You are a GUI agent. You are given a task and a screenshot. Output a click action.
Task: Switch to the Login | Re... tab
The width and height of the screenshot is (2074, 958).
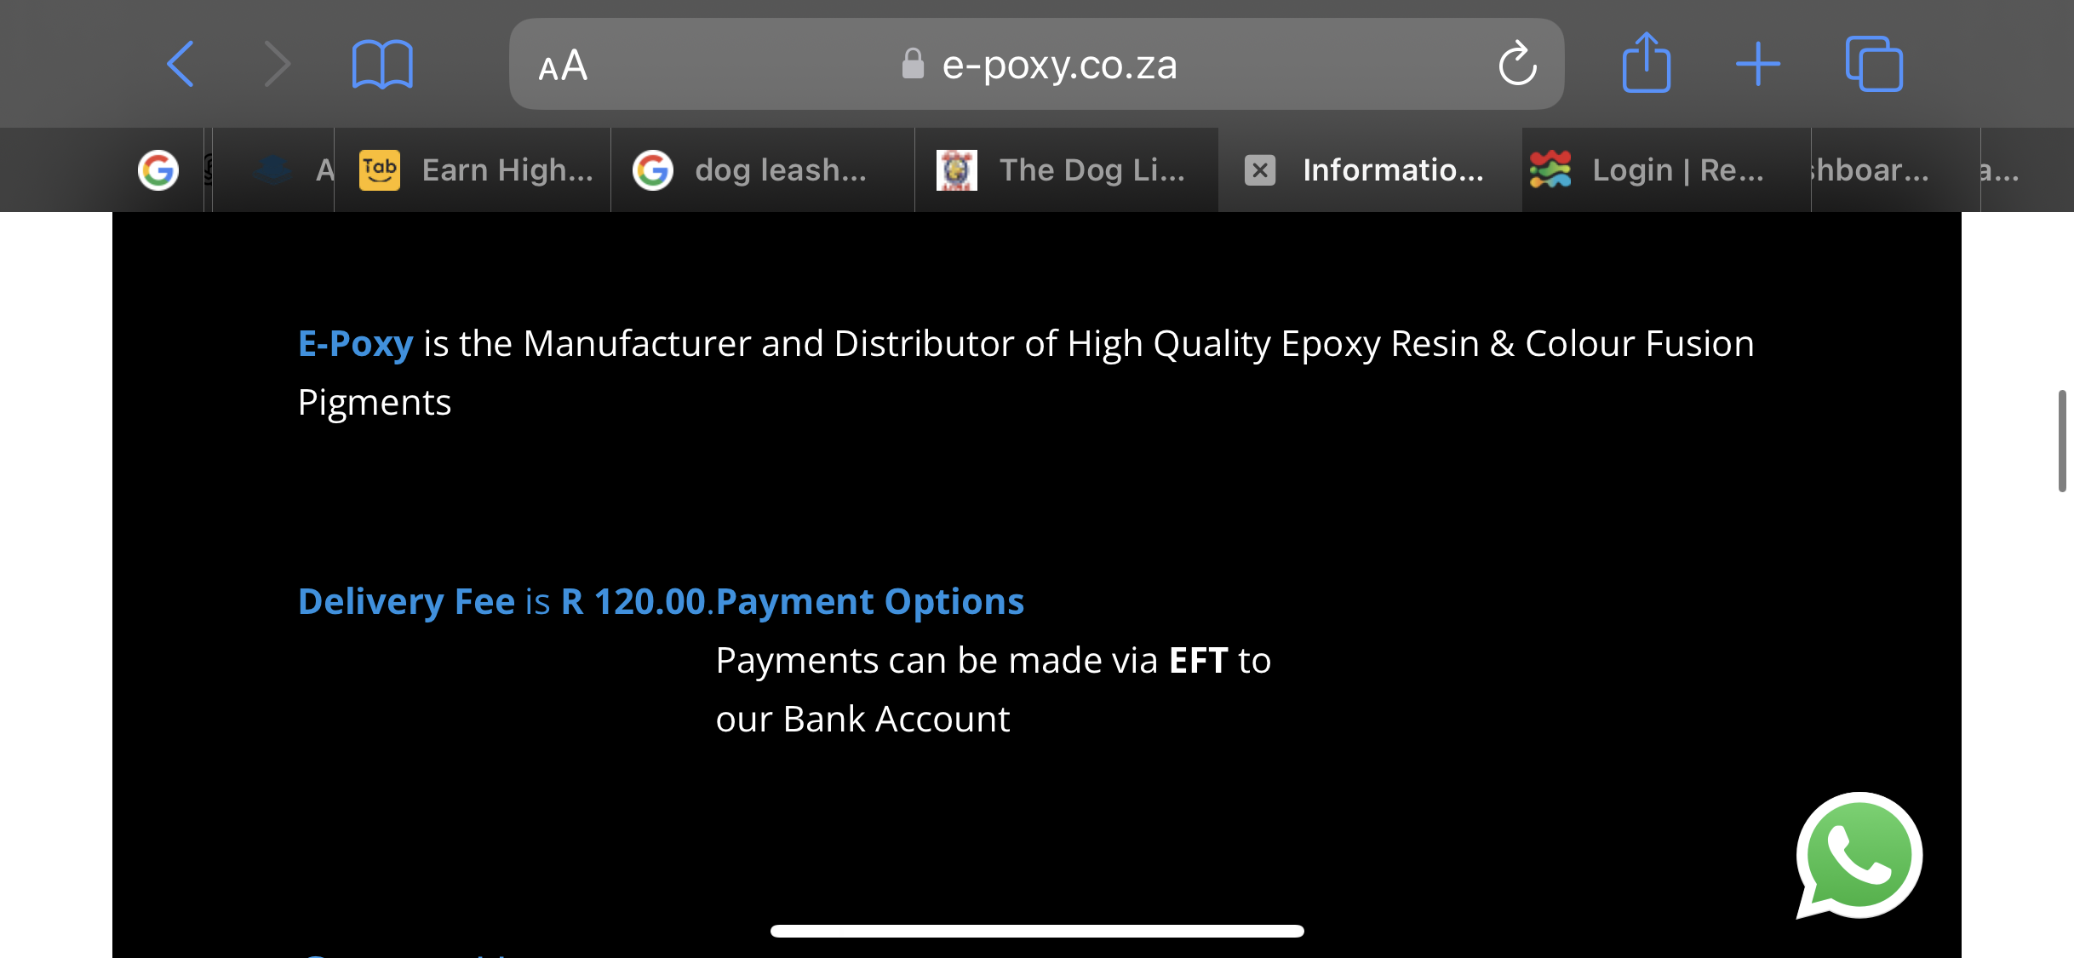pos(1666,170)
